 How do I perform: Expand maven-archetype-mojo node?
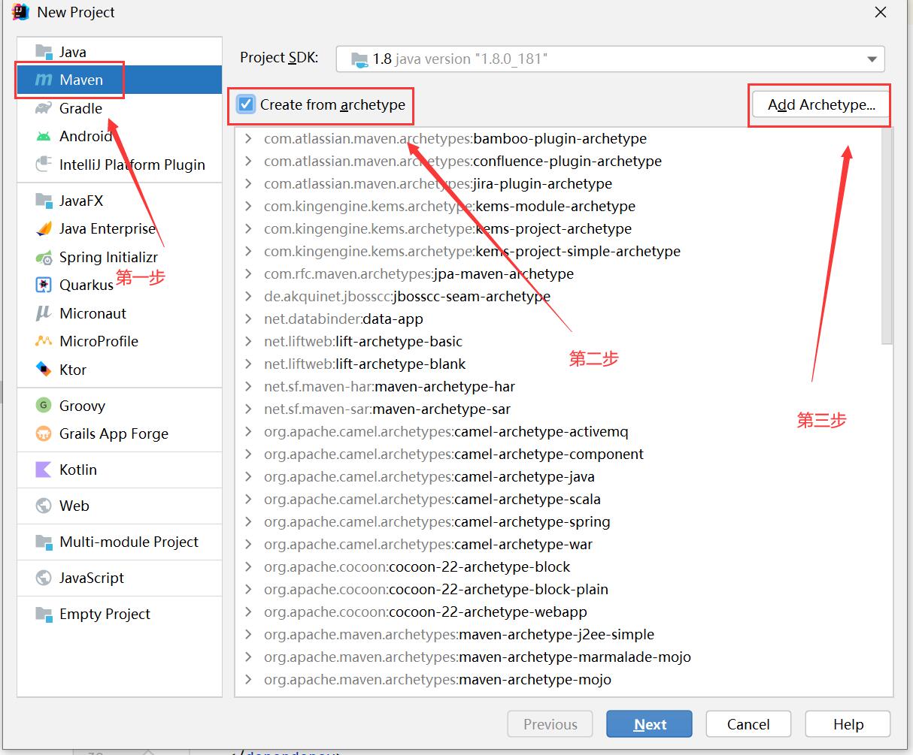tap(248, 679)
